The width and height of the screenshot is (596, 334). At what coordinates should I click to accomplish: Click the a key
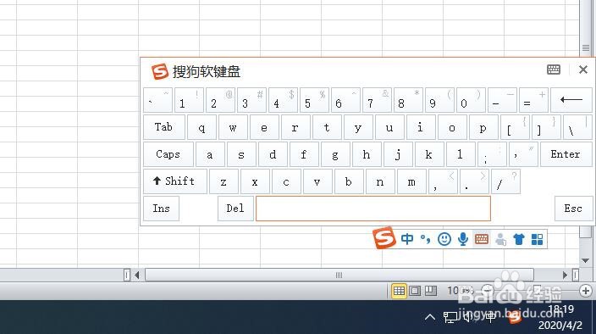click(x=210, y=154)
